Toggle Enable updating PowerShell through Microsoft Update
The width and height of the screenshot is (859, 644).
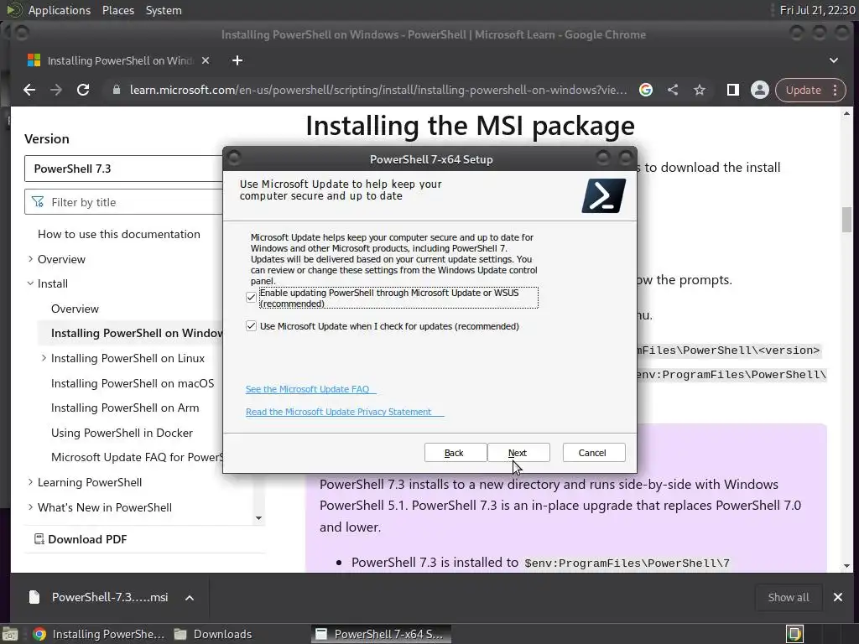click(x=251, y=298)
